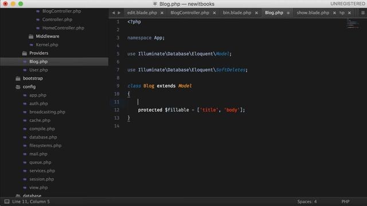Close BlogController.php tab

[x=214, y=13]
